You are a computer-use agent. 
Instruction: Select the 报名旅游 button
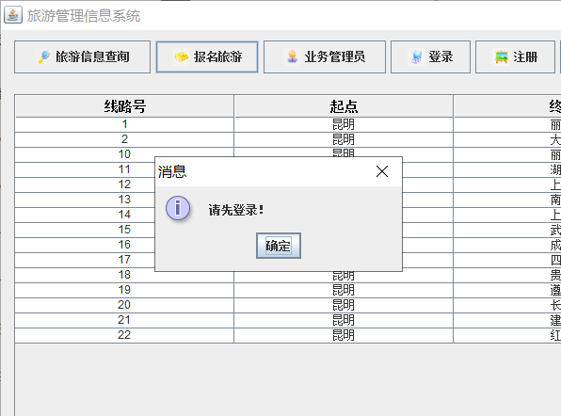pyautogui.click(x=207, y=56)
